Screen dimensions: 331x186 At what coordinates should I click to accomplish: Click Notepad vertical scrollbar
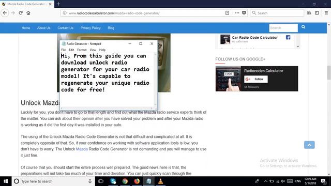[x=155, y=80]
